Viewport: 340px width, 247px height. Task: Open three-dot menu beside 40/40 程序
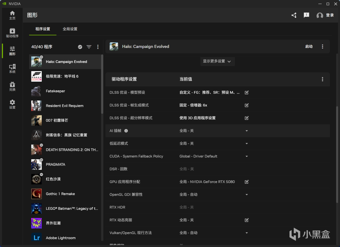98,47
